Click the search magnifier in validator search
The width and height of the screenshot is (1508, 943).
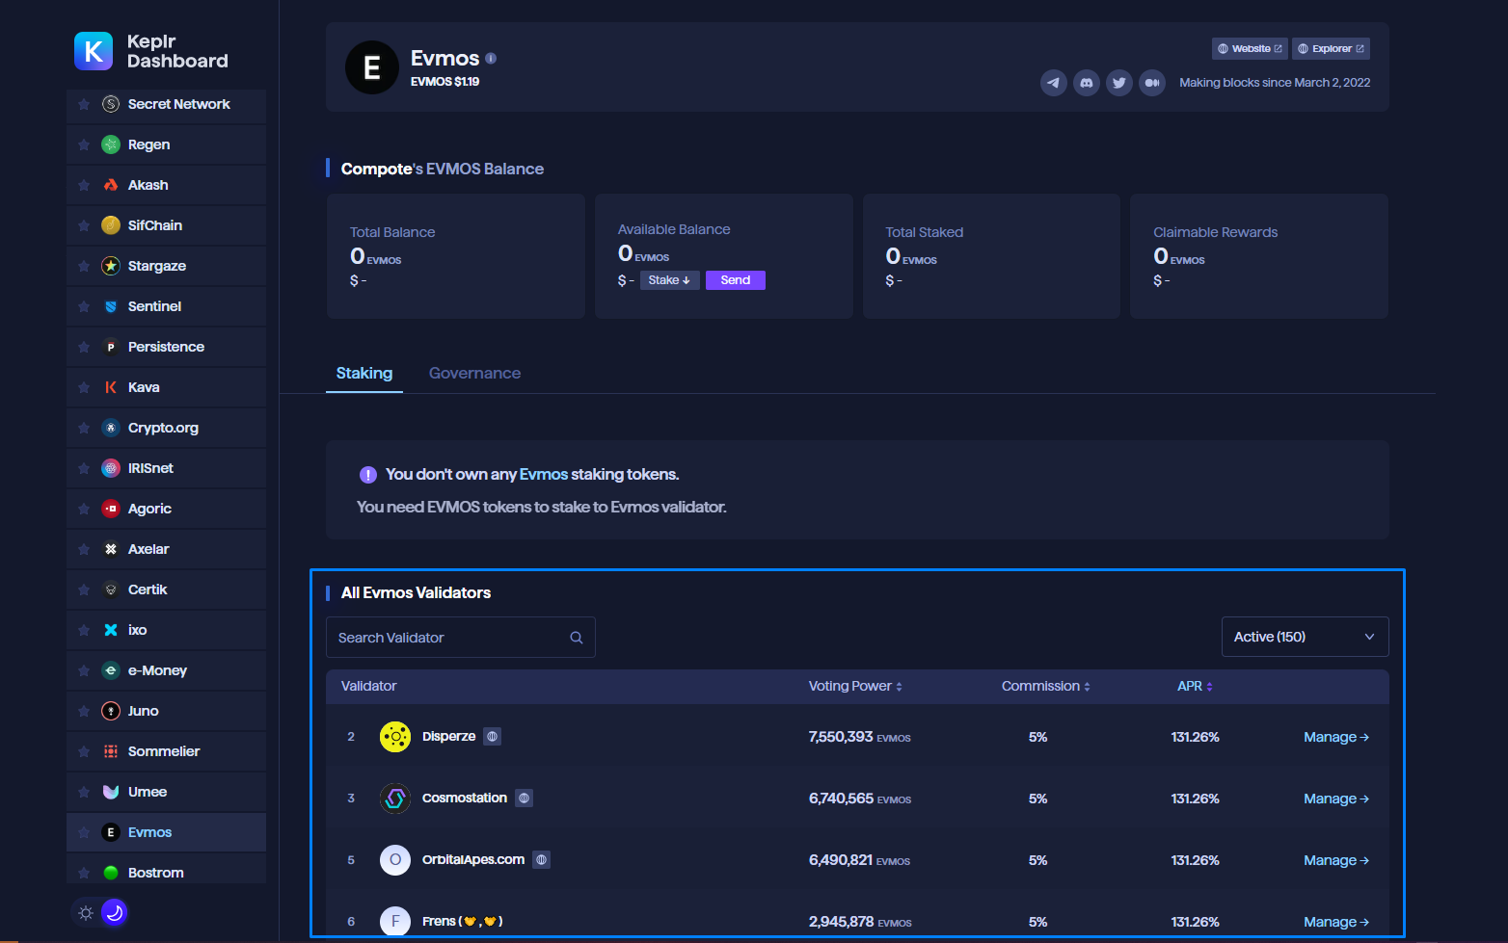pos(577,638)
